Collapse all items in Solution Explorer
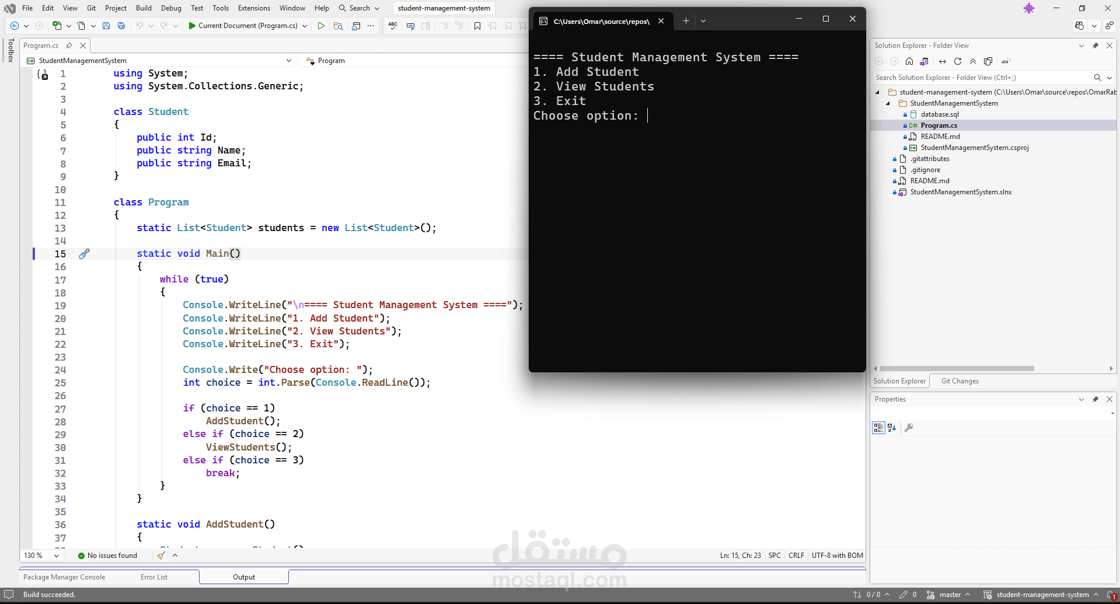This screenshot has height=604, width=1120. (973, 61)
